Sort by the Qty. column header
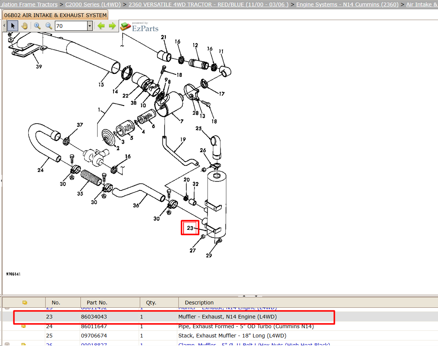This screenshot has height=346, width=438. [151, 302]
